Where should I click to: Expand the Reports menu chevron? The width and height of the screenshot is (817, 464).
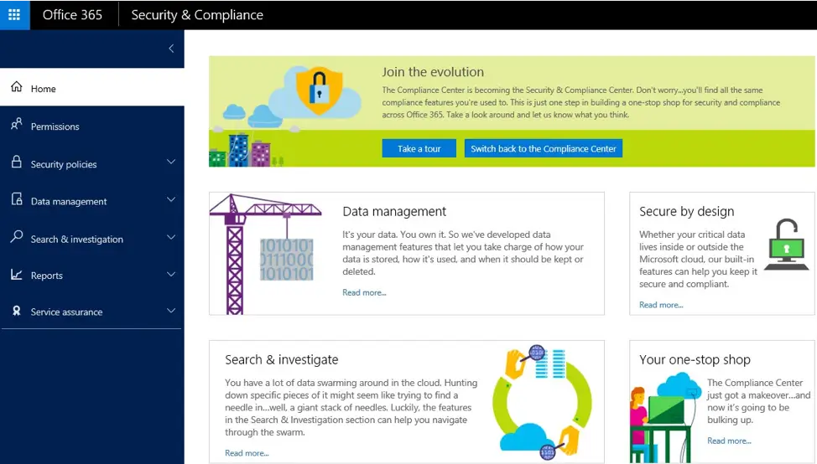[x=171, y=275]
